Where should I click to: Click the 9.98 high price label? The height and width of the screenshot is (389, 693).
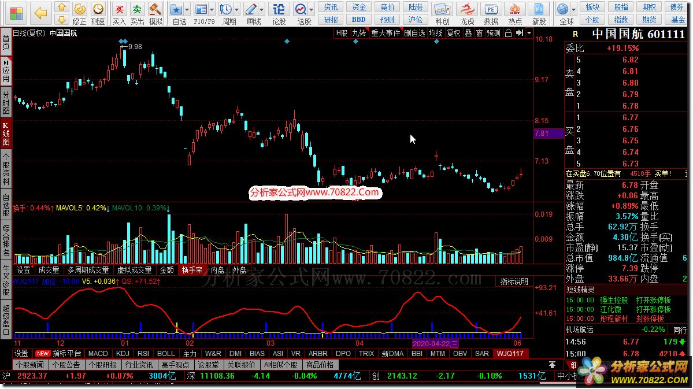(x=135, y=47)
